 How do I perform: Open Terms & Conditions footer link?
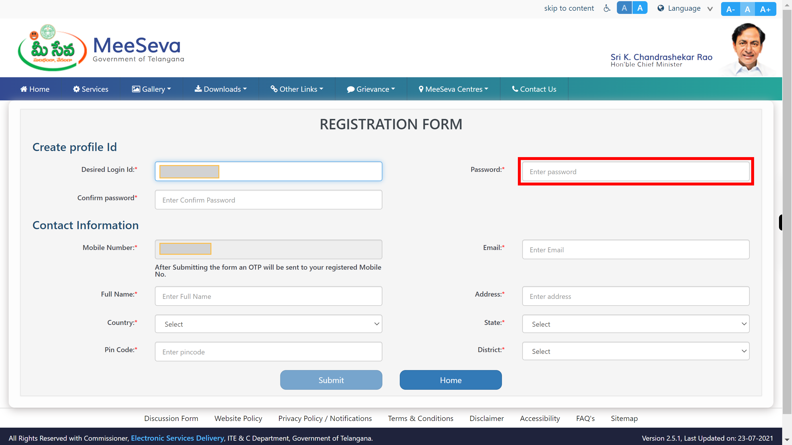pyautogui.click(x=421, y=418)
